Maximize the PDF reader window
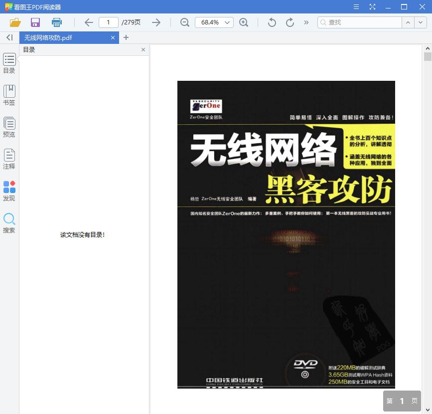 (404, 6)
